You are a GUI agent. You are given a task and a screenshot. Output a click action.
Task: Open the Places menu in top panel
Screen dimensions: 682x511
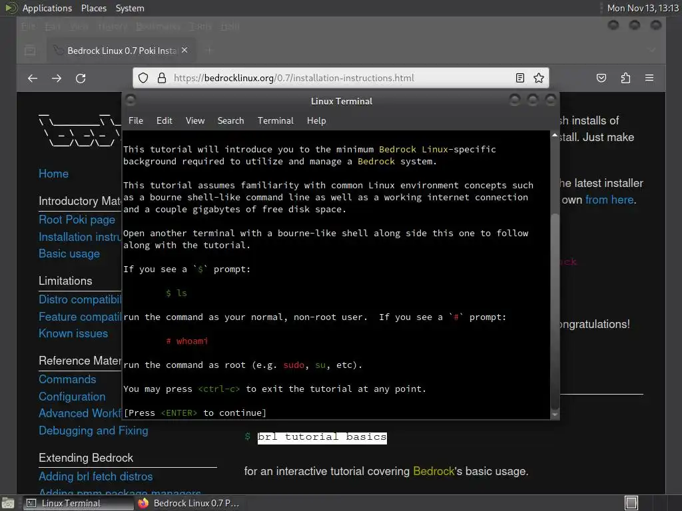point(93,8)
